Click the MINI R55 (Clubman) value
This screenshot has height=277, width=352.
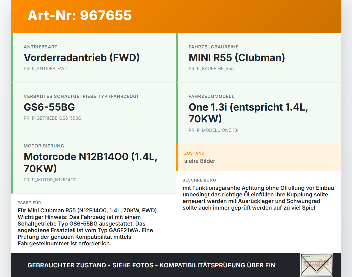pos(237,58)
